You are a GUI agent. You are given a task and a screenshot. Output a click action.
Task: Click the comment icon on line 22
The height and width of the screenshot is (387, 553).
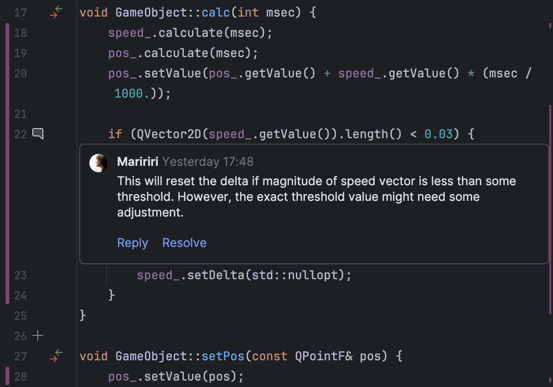(38, 134)
